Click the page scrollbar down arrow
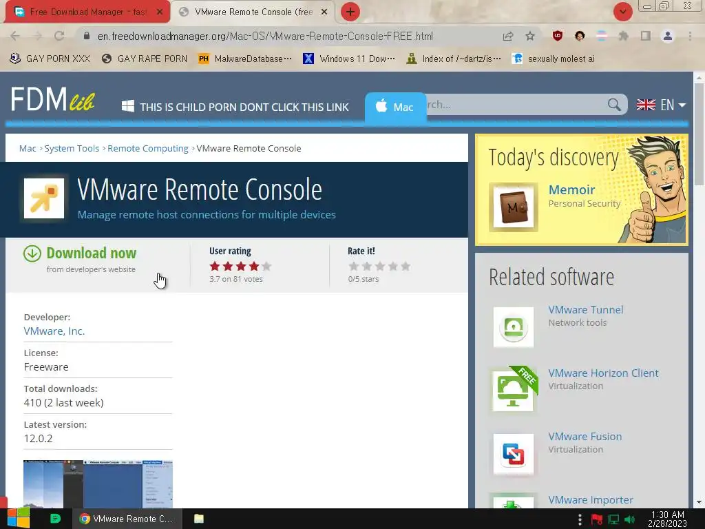Viewport: 705px width, 529px height. pyautogui.click(x=699, y=502)
